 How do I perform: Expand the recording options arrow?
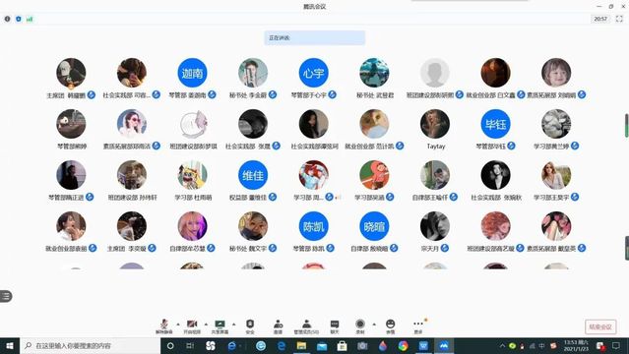(374, 324)
